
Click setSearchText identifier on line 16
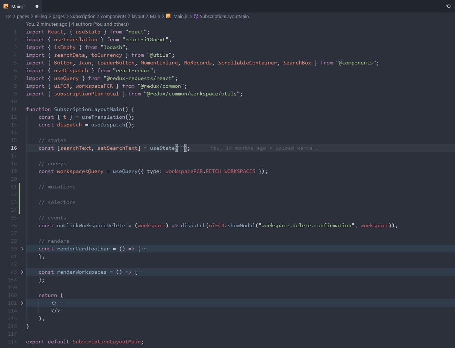click(118, 148)
